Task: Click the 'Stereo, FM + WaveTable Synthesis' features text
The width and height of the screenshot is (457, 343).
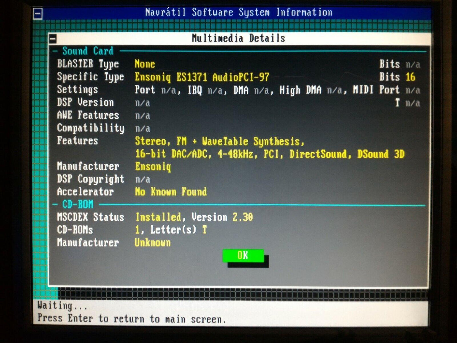Action: tap(219, 141)
